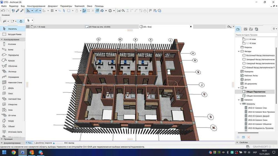Expand the Документирование toolbox section
The width and height of the screenshot is (278, 156).
pyautogui.click(x=13, y=143)
